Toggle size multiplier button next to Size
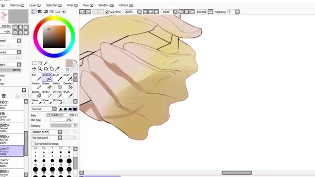This screenshot has height=177, width=315. [48, 115]
